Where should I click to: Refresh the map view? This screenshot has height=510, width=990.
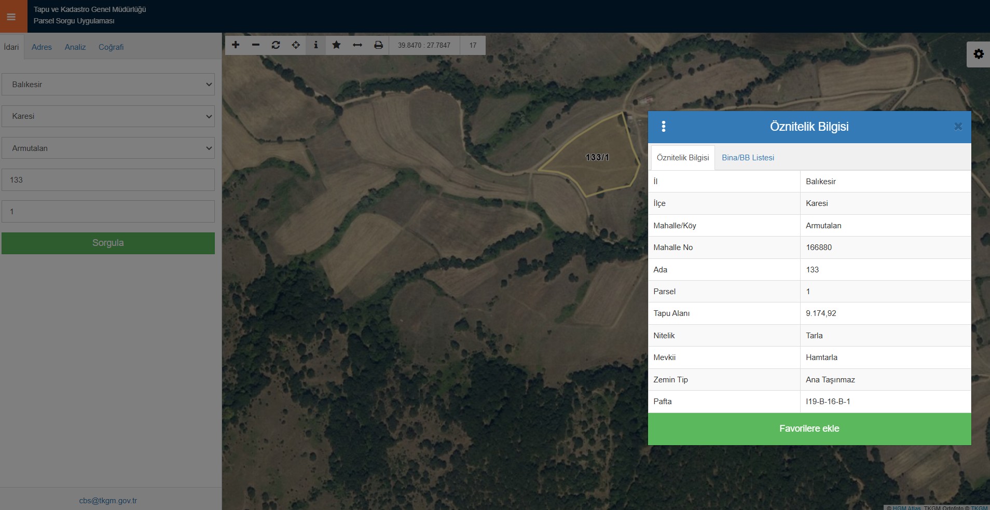pyautogui.click(x=276, y=45)
